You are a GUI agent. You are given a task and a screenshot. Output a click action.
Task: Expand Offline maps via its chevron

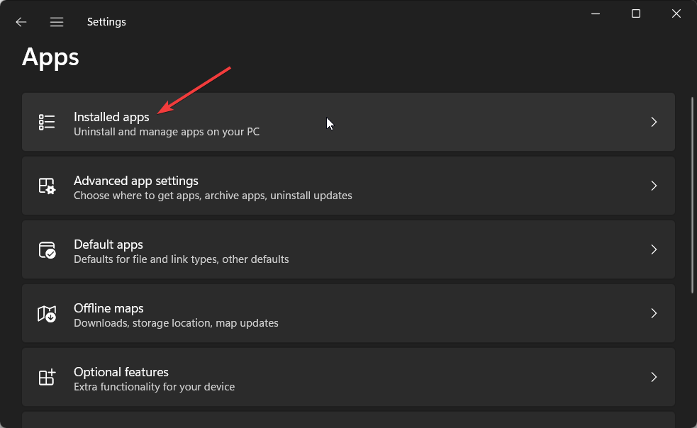(654, 313)
